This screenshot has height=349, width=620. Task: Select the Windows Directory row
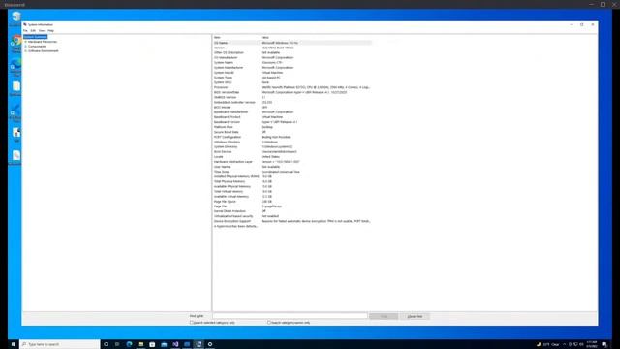293,143
